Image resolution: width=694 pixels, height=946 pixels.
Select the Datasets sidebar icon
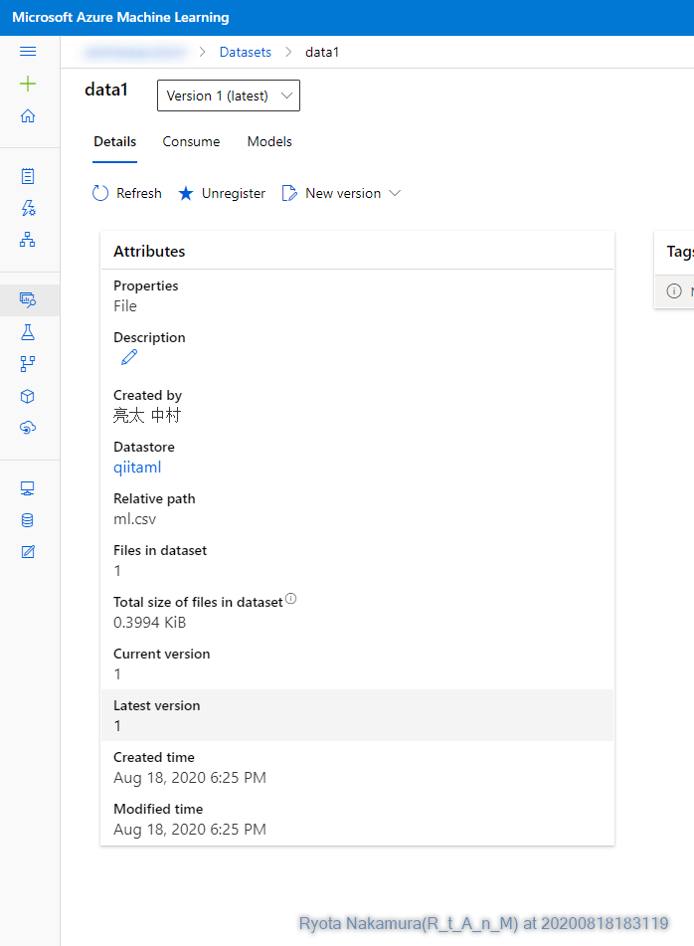(x=28, y=299)
